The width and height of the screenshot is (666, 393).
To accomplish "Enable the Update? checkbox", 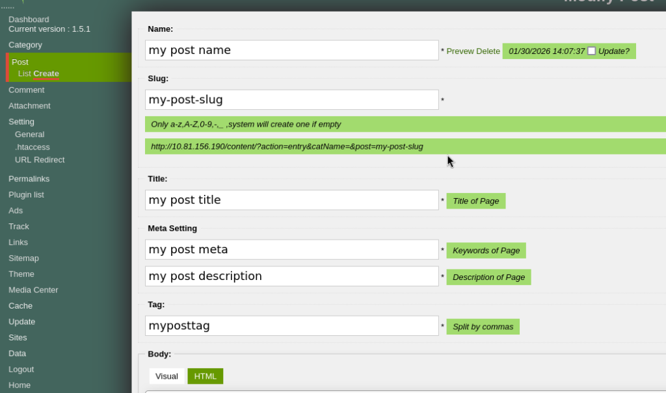I will (x=591, y=51).
